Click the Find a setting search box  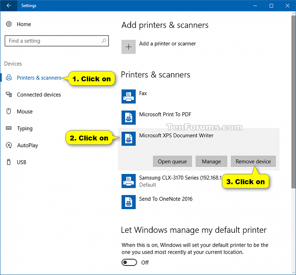[x=56, y=41]
